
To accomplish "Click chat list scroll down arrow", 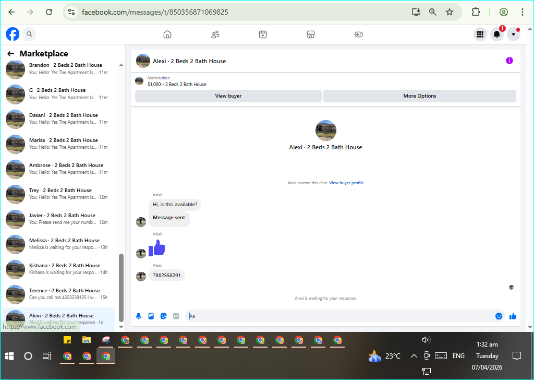I will point(121,327).
